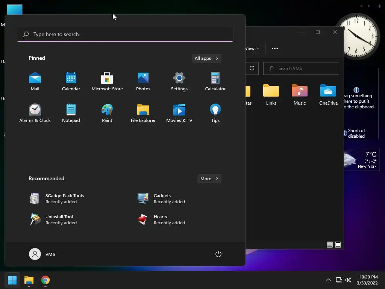Show More recommended items
The height and width of the screenshot is (289, 385).
(x=209, y=179)
